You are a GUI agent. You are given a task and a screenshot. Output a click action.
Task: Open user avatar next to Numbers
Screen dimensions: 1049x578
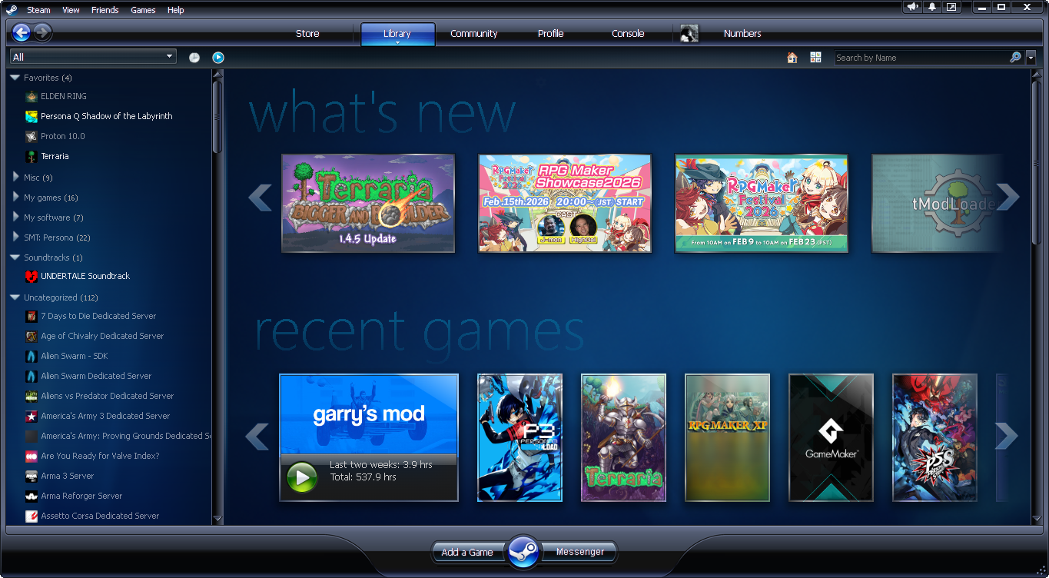[x=689, y=33]
